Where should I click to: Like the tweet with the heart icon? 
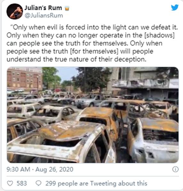pyautogui.click(x=10, y=183)
